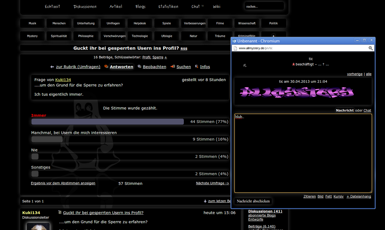
Task: Open the Profil keyword link
Action: coord(146,57)
